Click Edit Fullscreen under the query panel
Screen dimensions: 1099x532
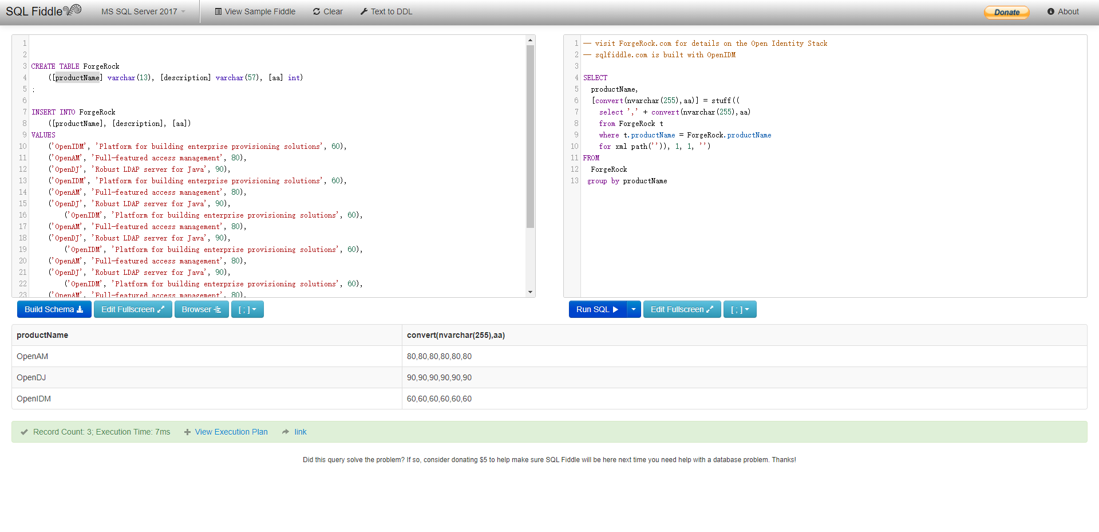tap(682, 309)
